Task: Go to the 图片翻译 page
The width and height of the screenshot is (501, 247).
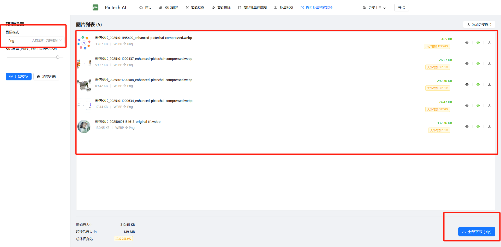Action: (169, 8)
